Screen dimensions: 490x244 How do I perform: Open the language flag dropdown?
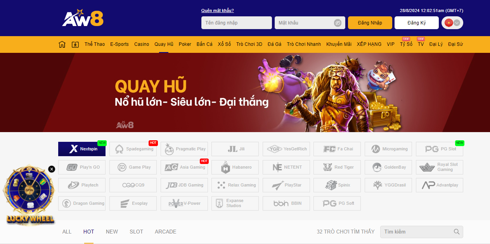tap(452, 23)
